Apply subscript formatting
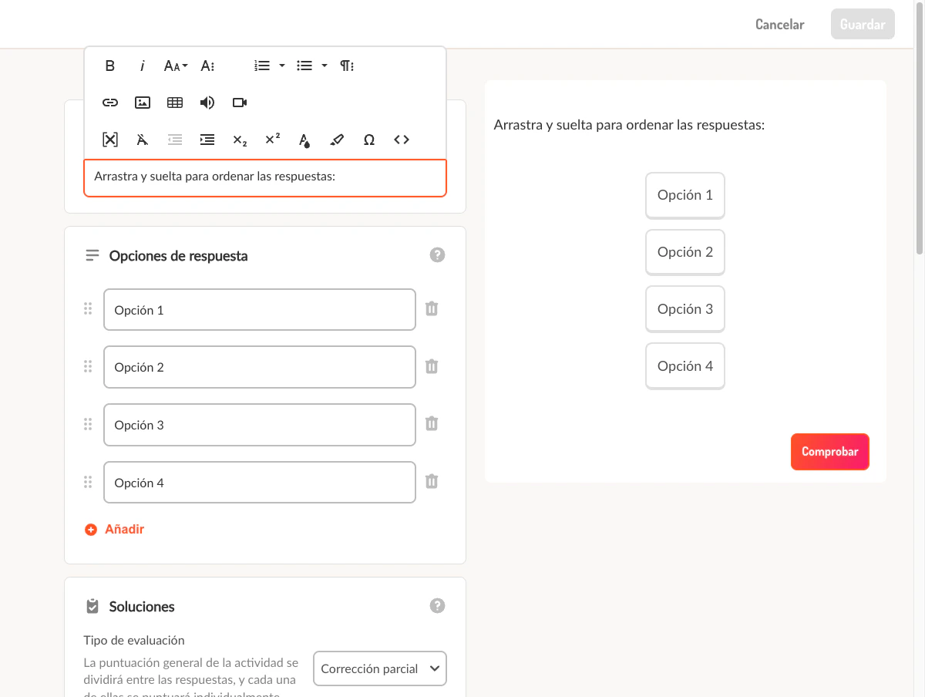925x697 pixels. pyautogui.click(x=239, y=140)
